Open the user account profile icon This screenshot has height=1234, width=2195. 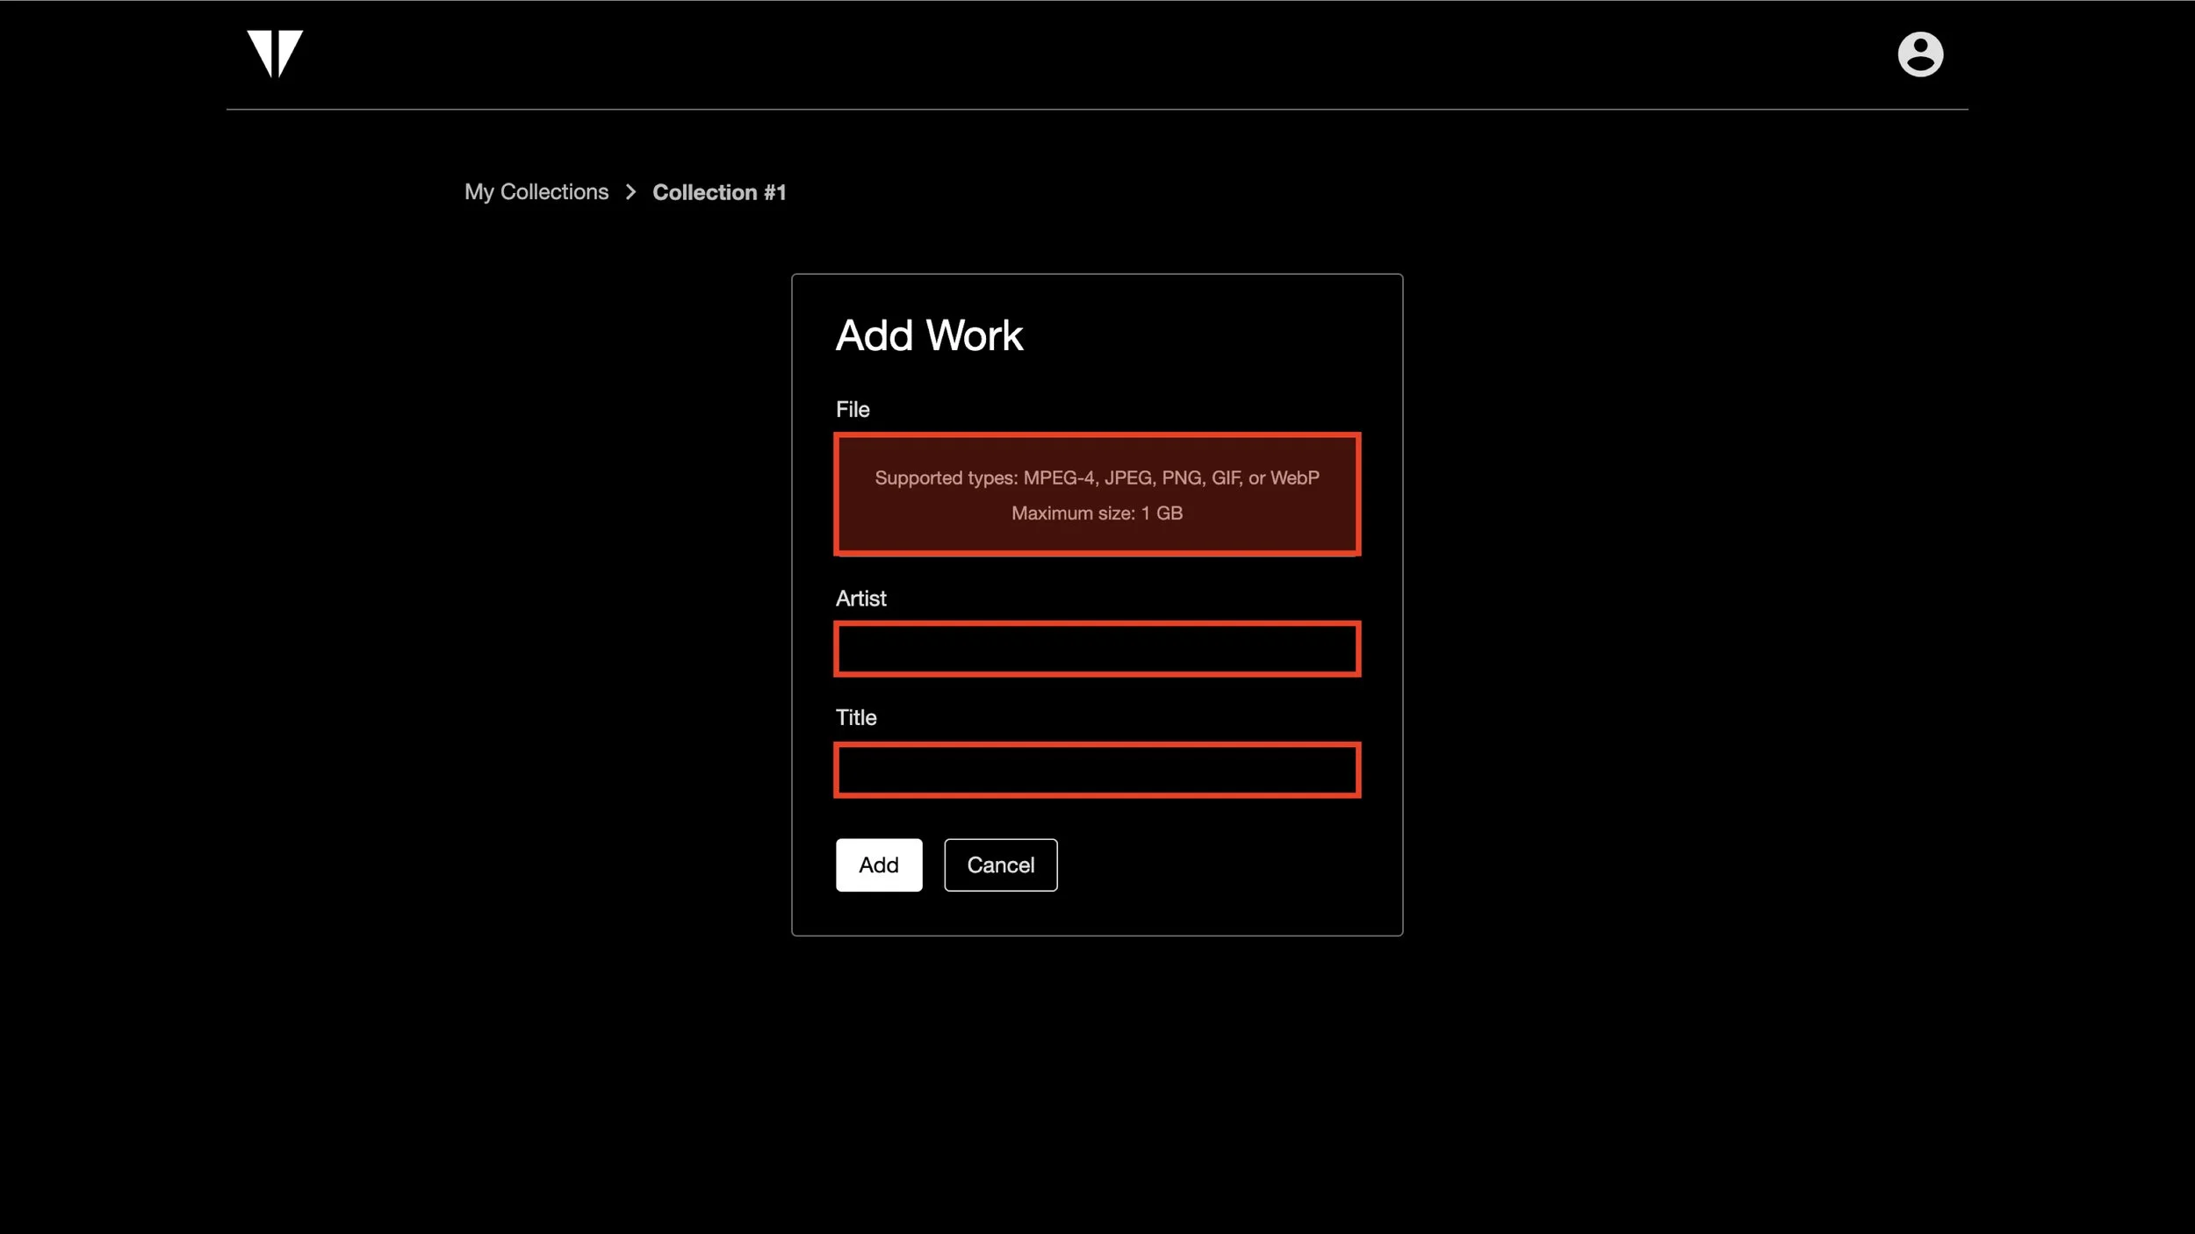[1919, 54]
